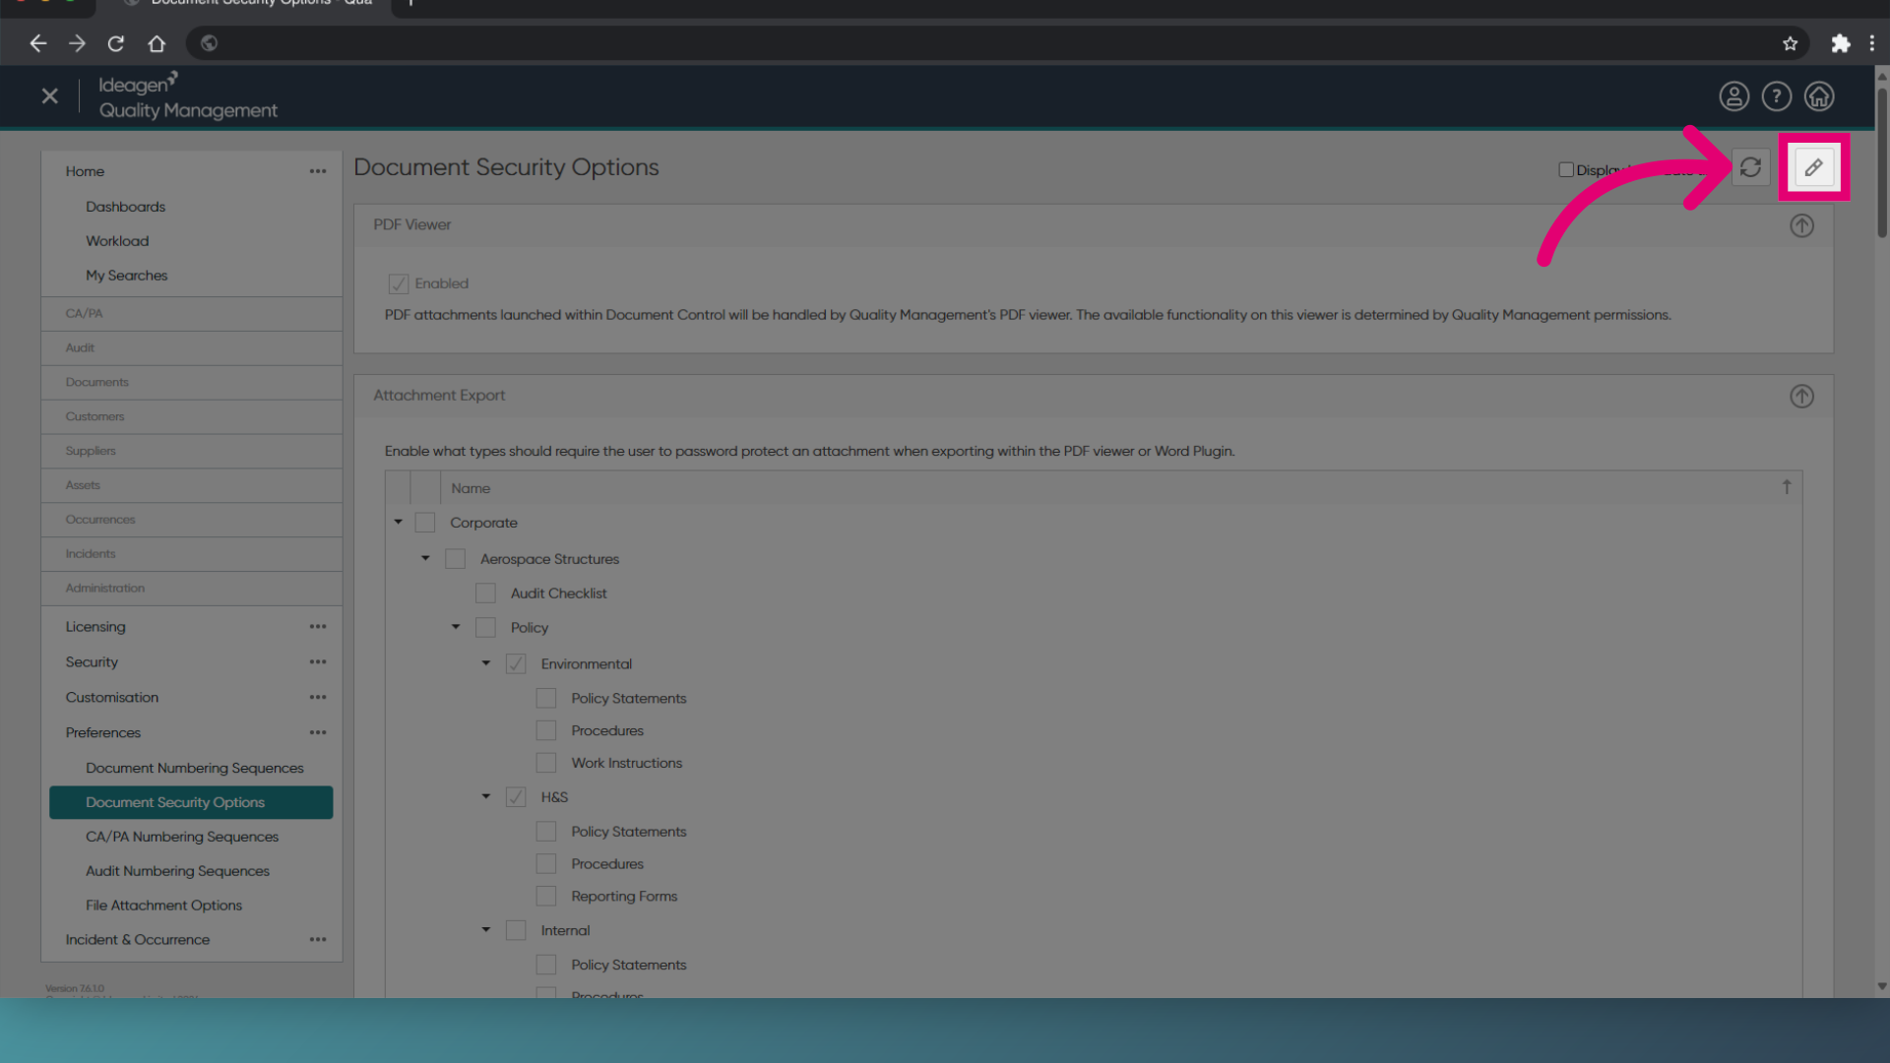The width and height of the screenshot is (1890, 1063).
Task: Open Incident & Occurrence three-dot options
Action: 317,940
